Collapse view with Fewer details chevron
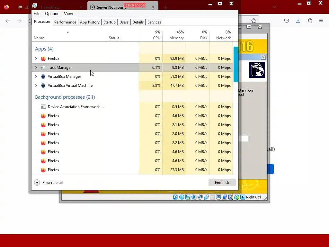The height and width of the screenshot is (247, 329). pos(37,183)
